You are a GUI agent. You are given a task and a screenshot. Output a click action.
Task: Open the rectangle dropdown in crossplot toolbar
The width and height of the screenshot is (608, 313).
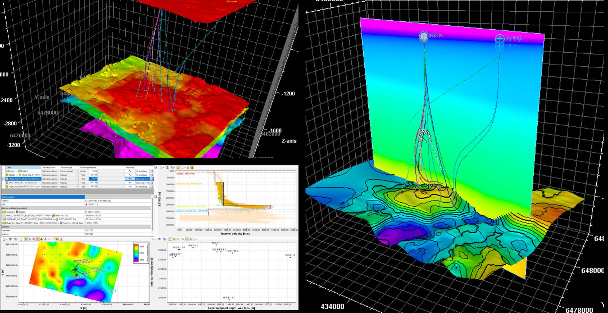pos(197,239)
